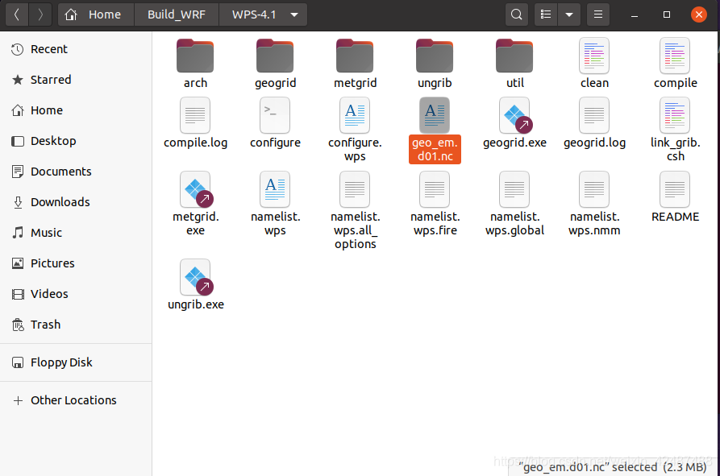Select the configure.wps file
Screen dimensions: 720x476
coord(355,130)
